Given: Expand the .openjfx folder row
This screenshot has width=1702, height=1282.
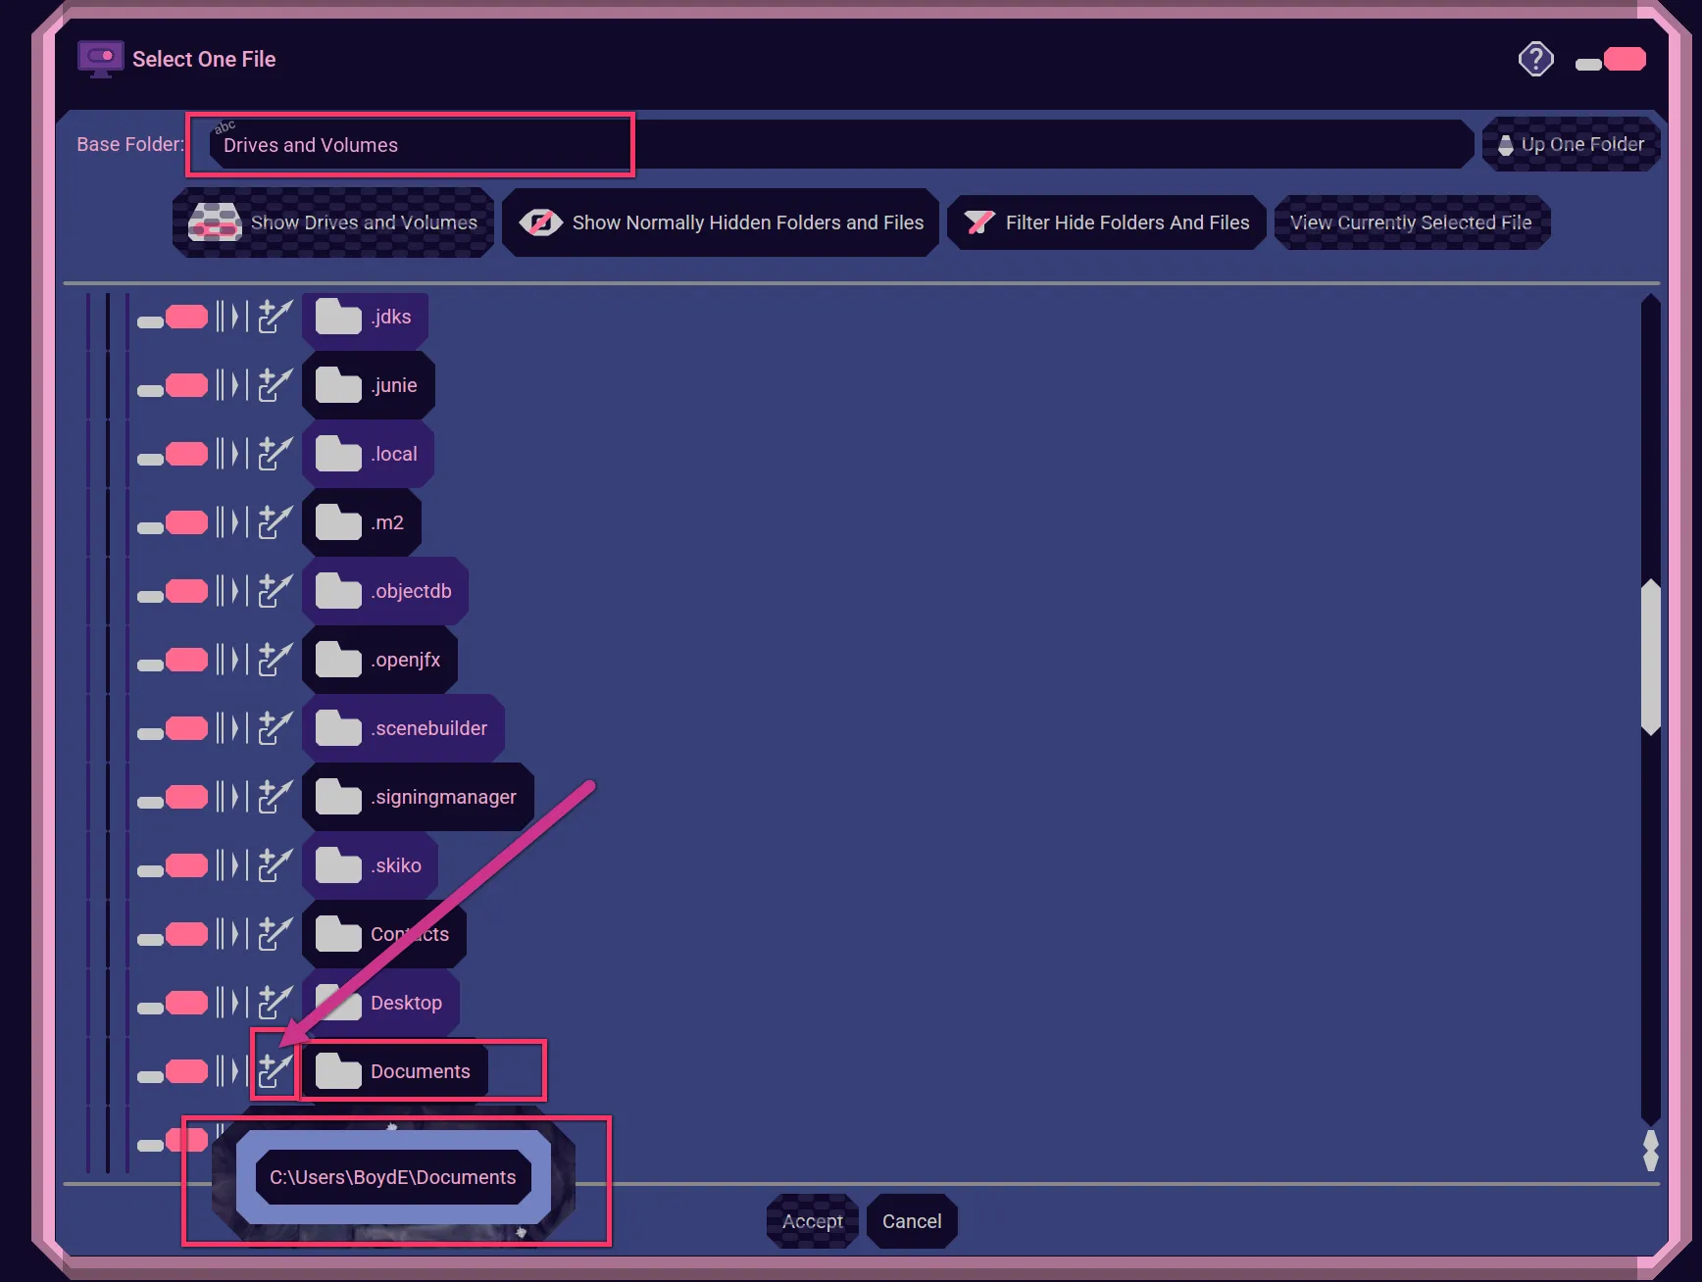Looking at the screenshot, I should pos(231,660).
